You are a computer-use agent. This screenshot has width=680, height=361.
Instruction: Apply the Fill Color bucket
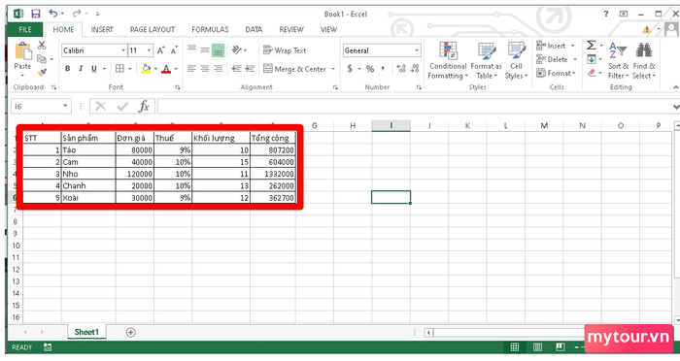[146, 69]
